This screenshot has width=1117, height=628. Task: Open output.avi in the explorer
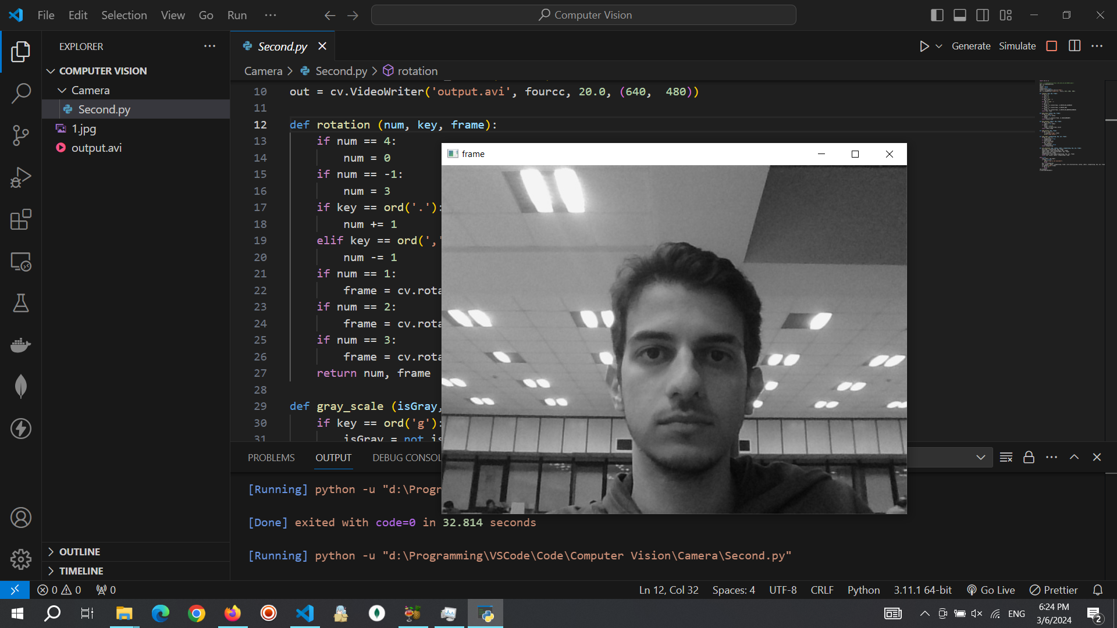tap(96, 148)
